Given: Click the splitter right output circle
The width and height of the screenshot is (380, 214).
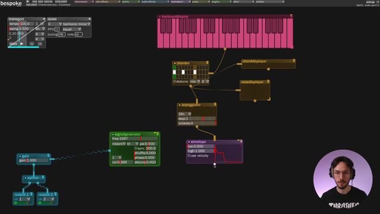Looking at the screenshot, I should click(x=38, y=184).
